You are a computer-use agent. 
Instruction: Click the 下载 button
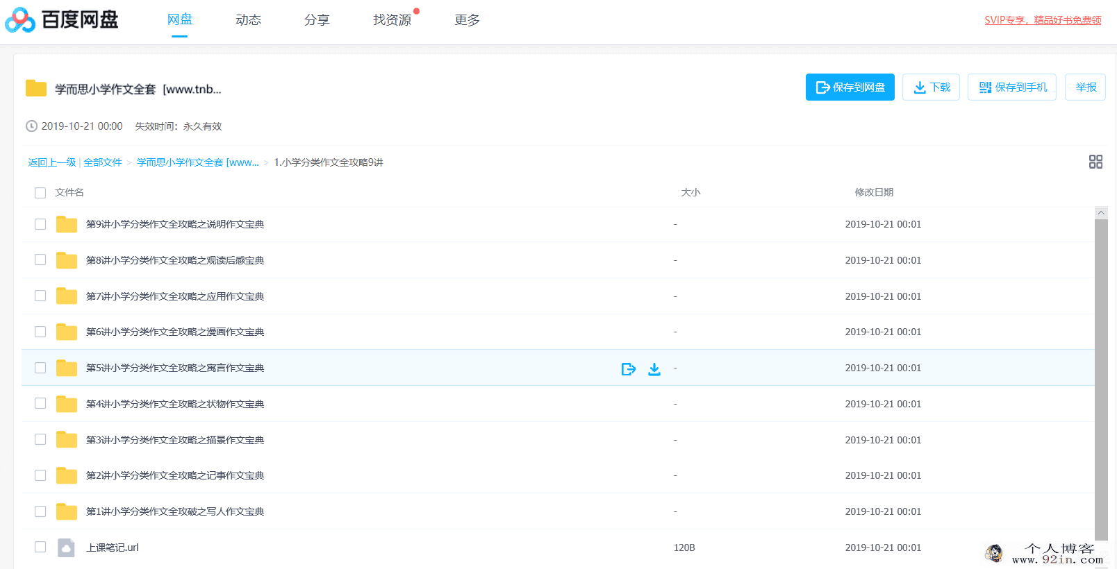click(x=932, y=87)
